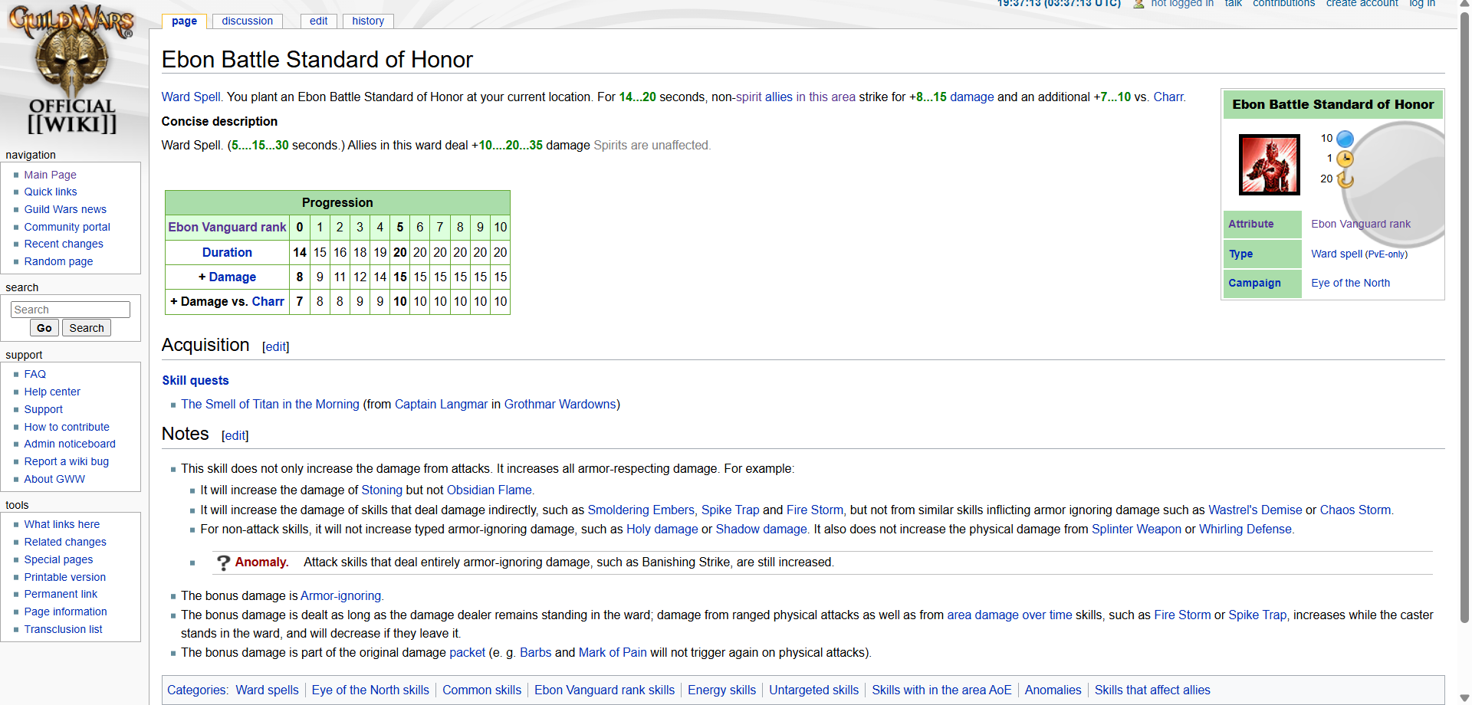Open Permanent link
Viewport: 1472px width, 705px height.
tap(61, 594)
